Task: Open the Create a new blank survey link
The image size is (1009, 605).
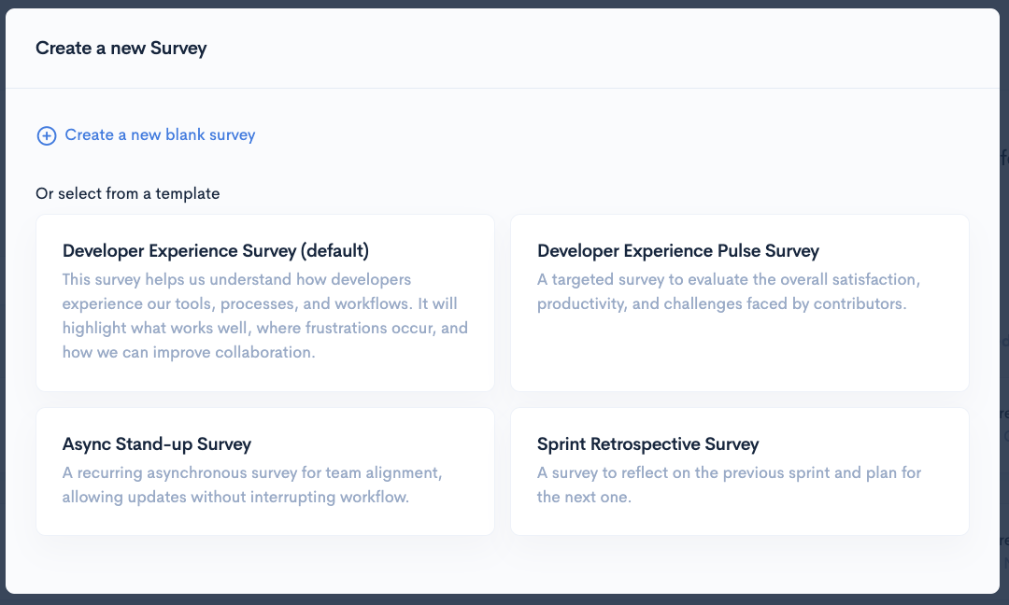Action: coord(160,135)
